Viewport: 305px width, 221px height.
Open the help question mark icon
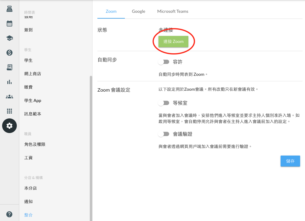[9, 214]
